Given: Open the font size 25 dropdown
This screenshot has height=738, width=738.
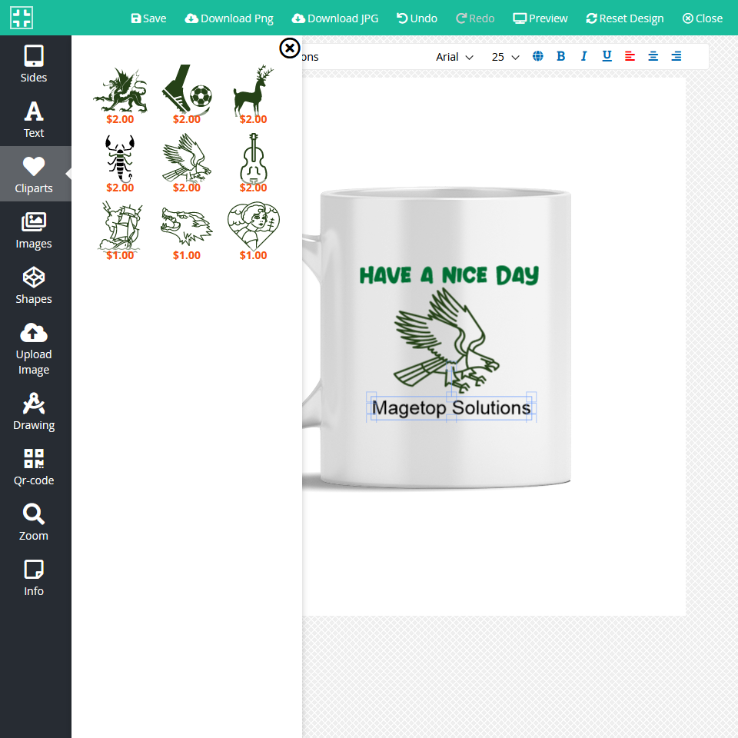Looking at the screenshot, I should 505,57.
